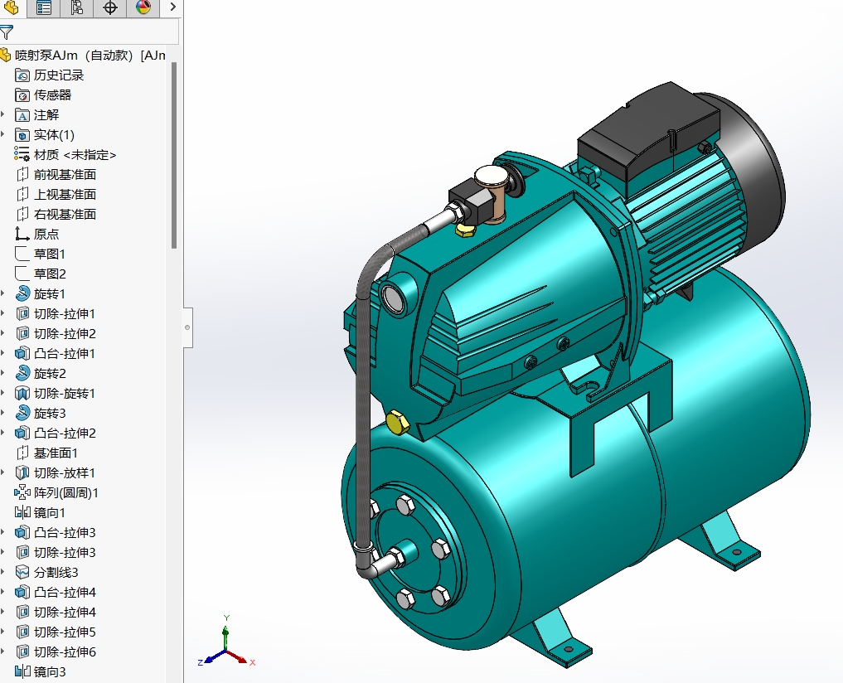The width and height of the screenshot is (843, 683).
Task: Select the 切除-拉伸4 feature text
Action: tap(65, 612)
